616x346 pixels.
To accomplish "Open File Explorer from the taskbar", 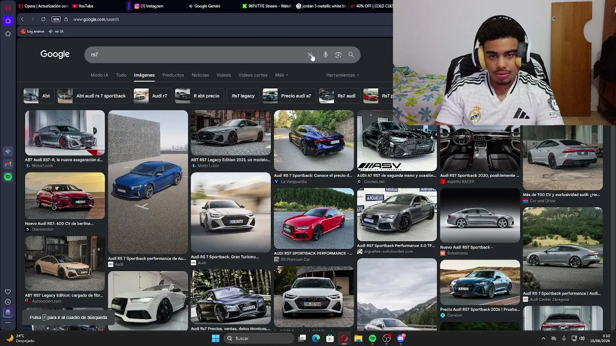I will [x=359, y=338].
